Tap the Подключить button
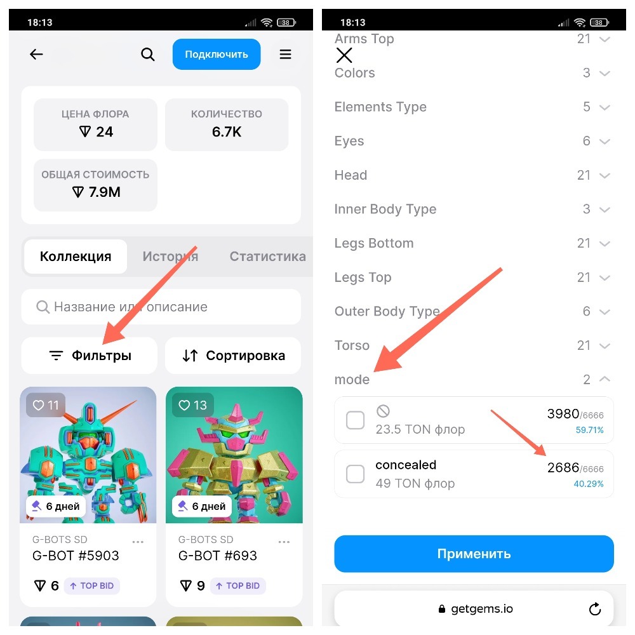This screenshot has width=635, height=635. click(x=217, y=54)
